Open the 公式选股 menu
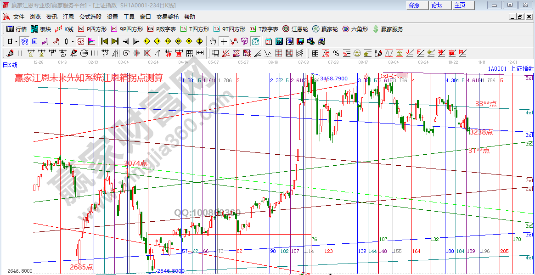This screenshot has height=275, width=535. [x=90, y=17]
